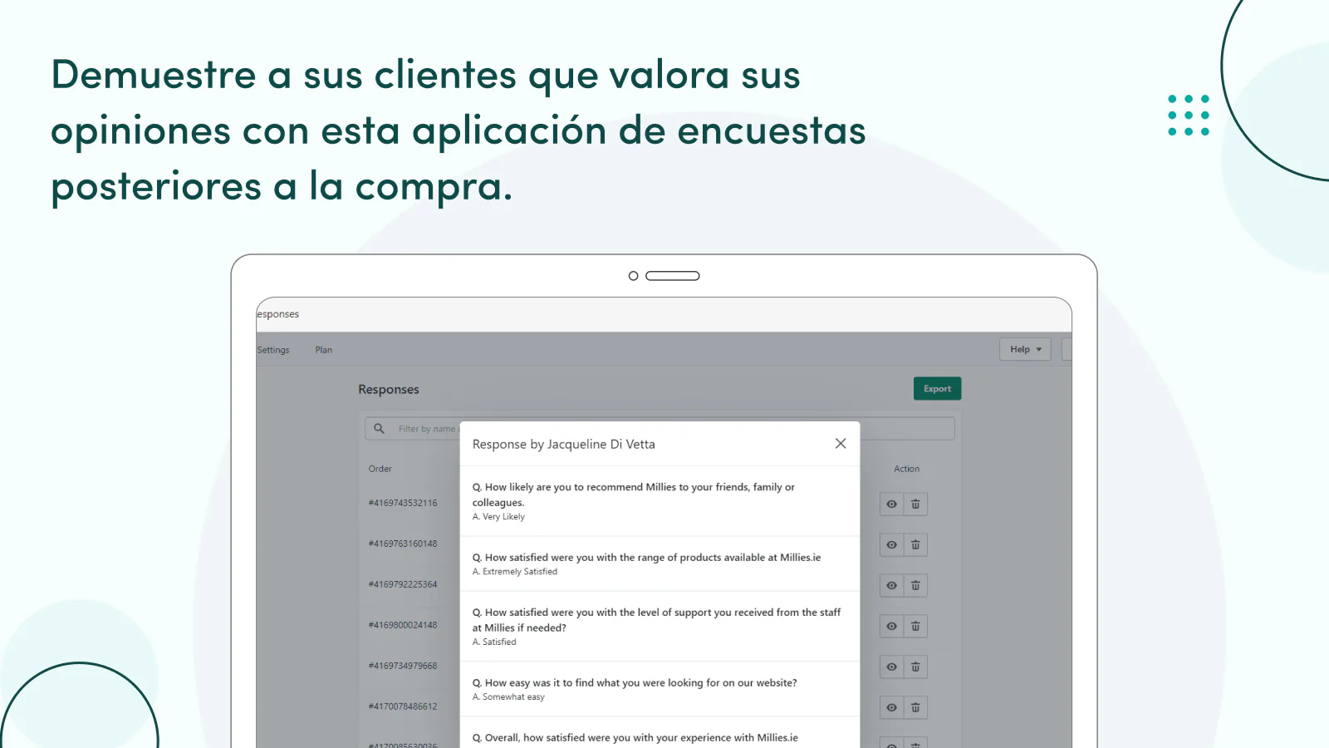Viewport: 1329px width, 748px height.
Task: Click question about level of support from staff
Action: pos(656,620)
